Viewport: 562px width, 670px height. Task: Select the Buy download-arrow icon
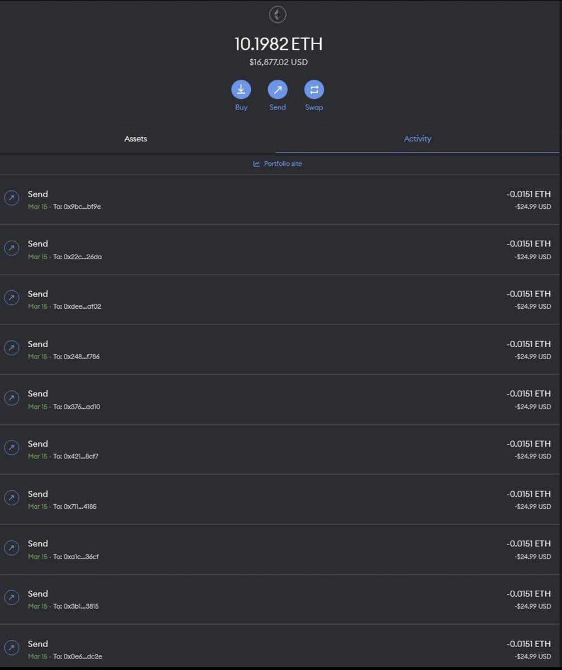coord(241,89)
